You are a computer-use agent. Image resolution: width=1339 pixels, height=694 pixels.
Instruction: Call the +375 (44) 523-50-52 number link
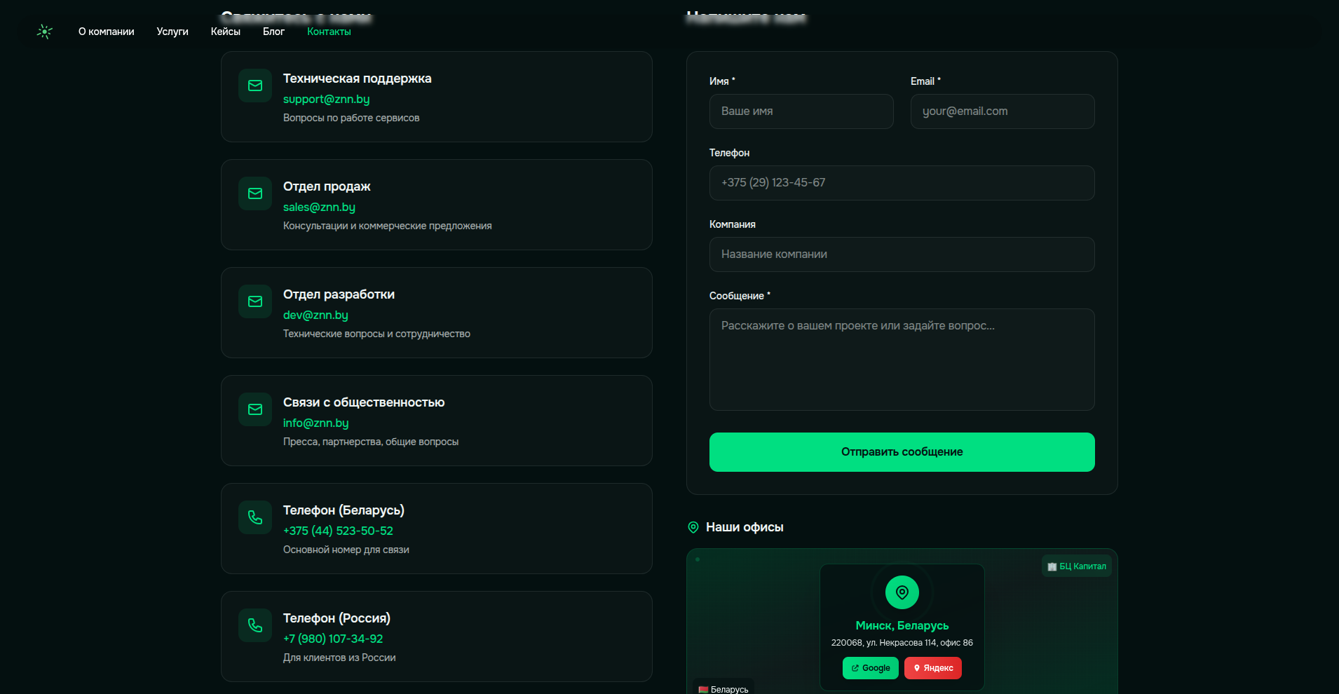[x=338, y=531]
